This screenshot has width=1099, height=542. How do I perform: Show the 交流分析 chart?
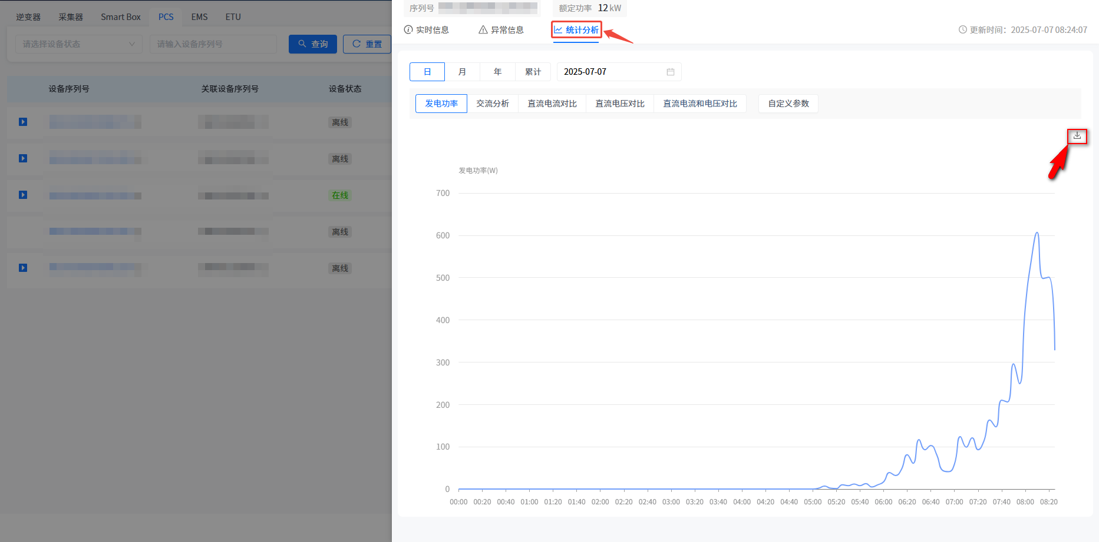click(x=492, y=104)
